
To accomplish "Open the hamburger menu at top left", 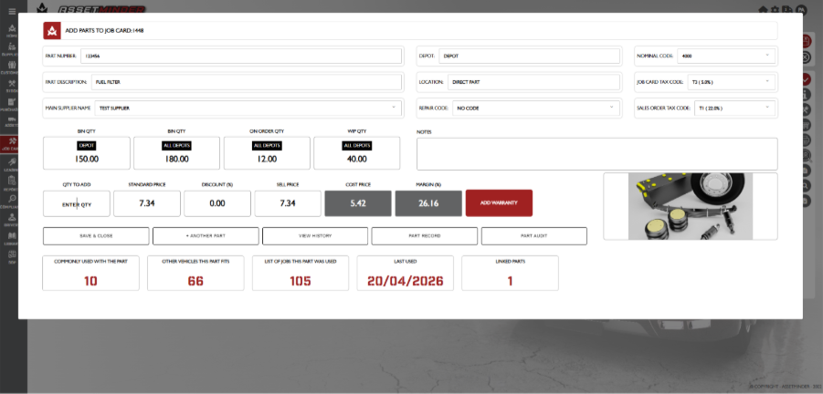I will point(12,11).
